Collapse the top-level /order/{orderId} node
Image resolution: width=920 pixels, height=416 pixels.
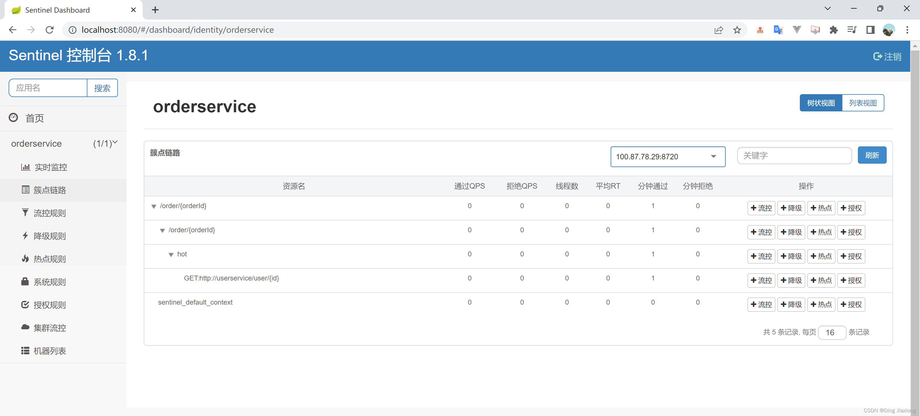point(154,207)
